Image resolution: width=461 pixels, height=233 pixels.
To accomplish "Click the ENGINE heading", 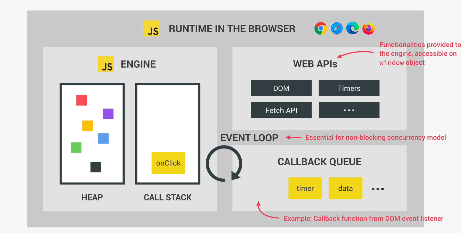I will tap(138, 64).
